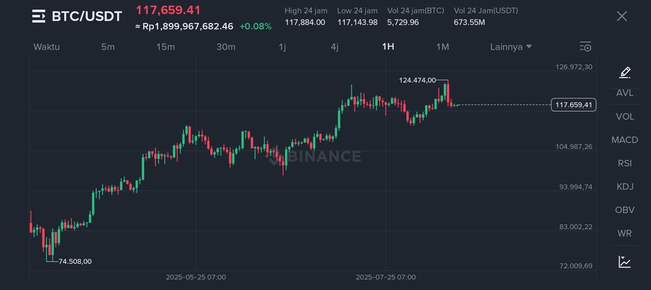Select the 1H timeframe tab
The height and width of the screenshot is (290, 651).
tap(388, 47)
